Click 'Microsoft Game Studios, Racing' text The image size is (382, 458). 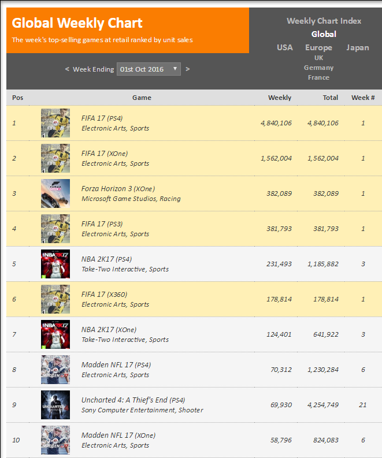tap(131, 199)
